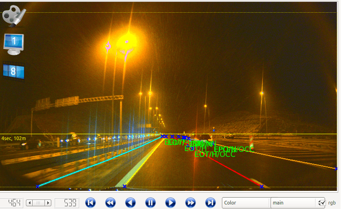Jump to the first frame
Screen dimensions: 341x209
90,203
